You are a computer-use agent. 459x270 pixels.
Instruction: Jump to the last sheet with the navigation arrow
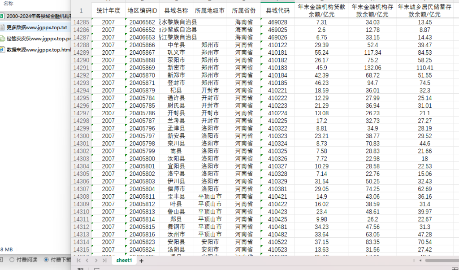pos(104,260)
